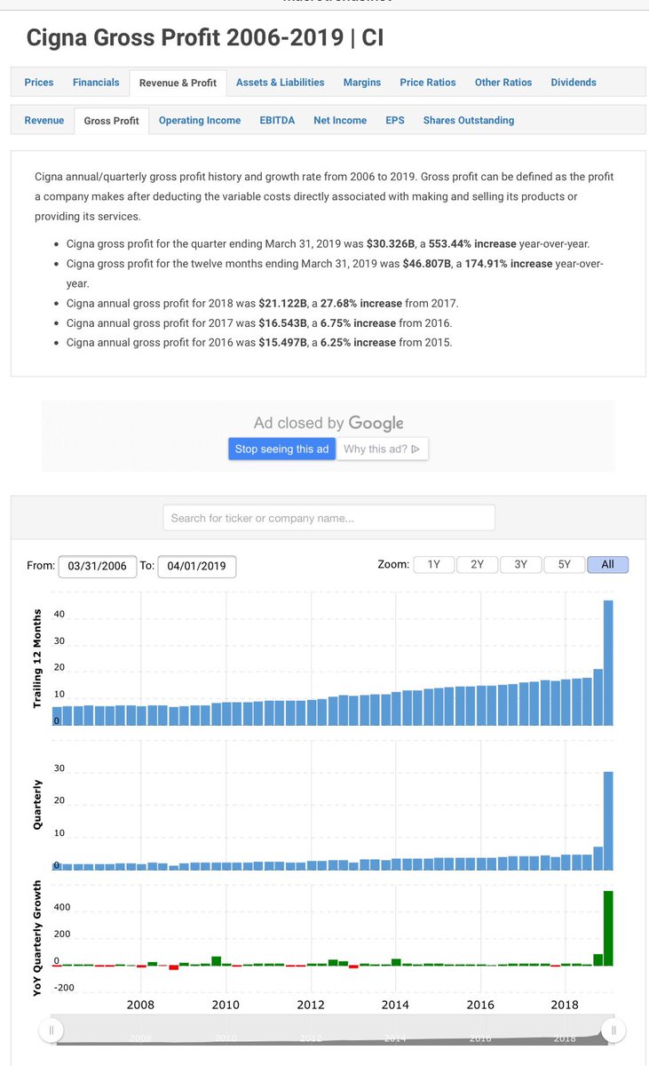The image size is (649, 1066).
Task: Click the tallest Trailing 12 Months bar
Action: coord(608,663)
